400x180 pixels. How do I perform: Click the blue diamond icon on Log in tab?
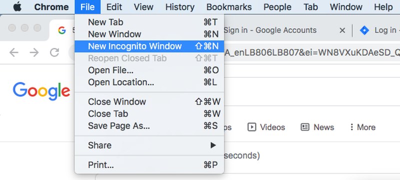pyautogui.click(x=364, y=30)
